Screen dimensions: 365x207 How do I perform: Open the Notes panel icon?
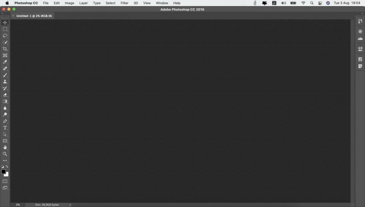tap(360, 66)
